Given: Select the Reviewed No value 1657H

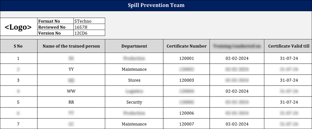Looking at the screenshot, I should pyautogui.click(x=89, y=27).
